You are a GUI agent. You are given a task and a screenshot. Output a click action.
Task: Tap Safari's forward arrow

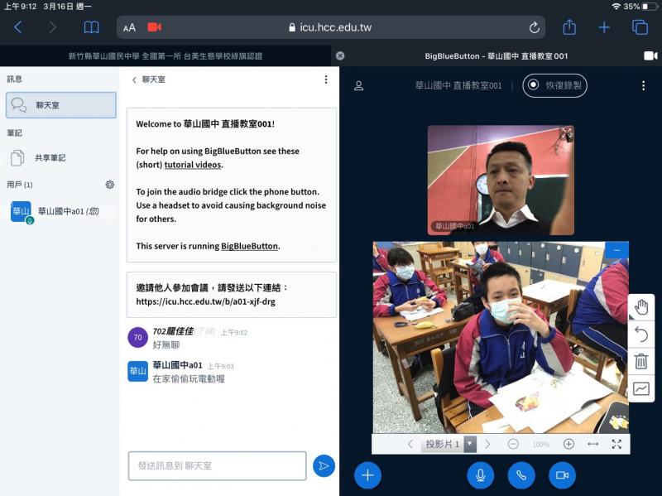[x=52, y=27]
